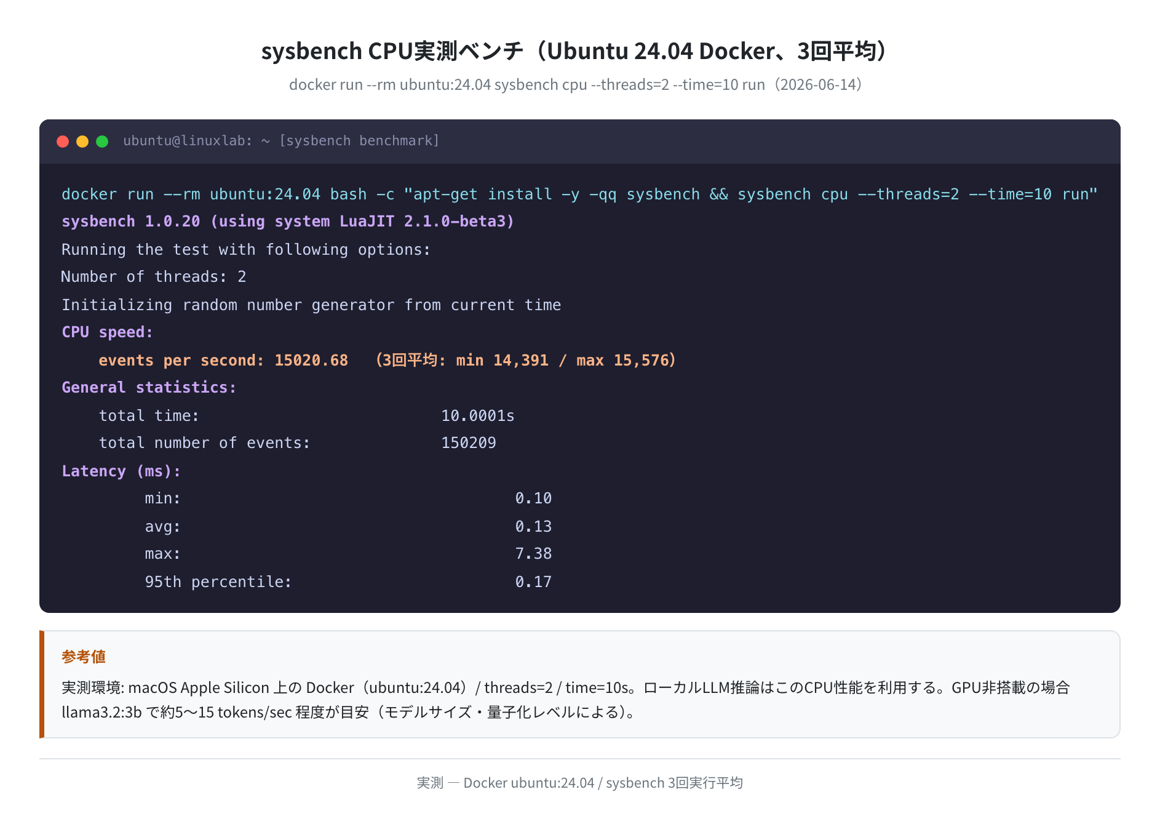This screenshot has height=816, width=1160.
Task: Click the '3回平均: min 14,391 / max 15,576' note
Action: pos(526,361)
